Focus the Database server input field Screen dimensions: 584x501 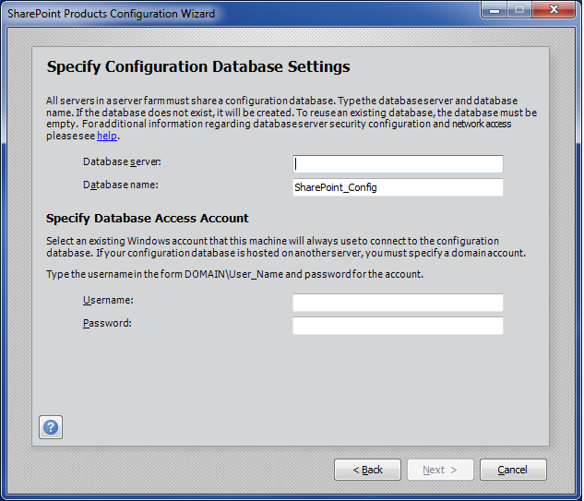pos(398,164)
